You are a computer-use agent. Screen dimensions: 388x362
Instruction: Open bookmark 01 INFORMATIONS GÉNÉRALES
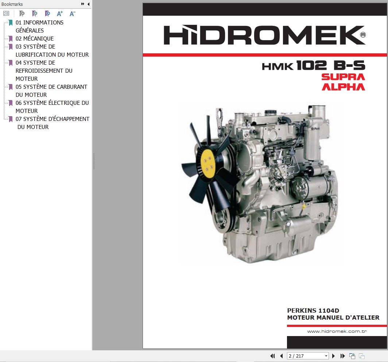click(x=39, y=27)
